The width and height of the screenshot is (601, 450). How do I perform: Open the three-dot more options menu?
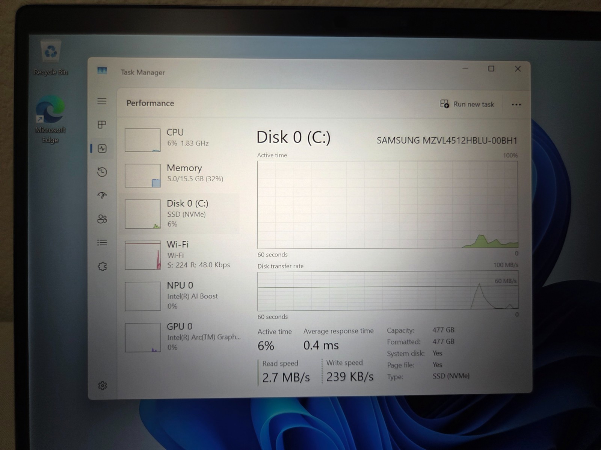[x=516, y=105]
